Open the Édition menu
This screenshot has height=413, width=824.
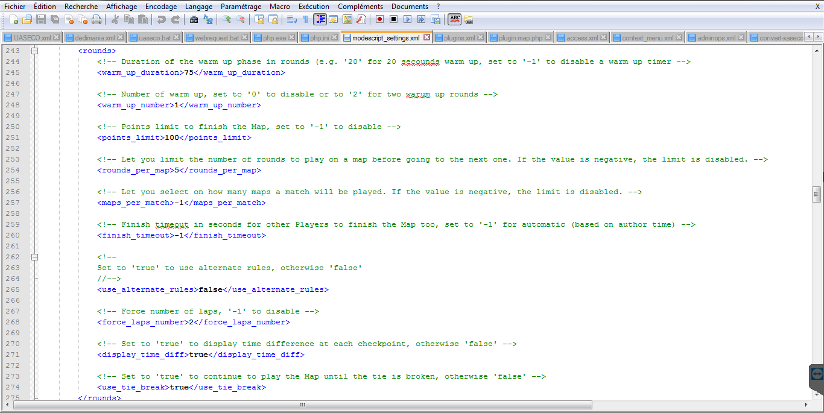coord(45,6)
